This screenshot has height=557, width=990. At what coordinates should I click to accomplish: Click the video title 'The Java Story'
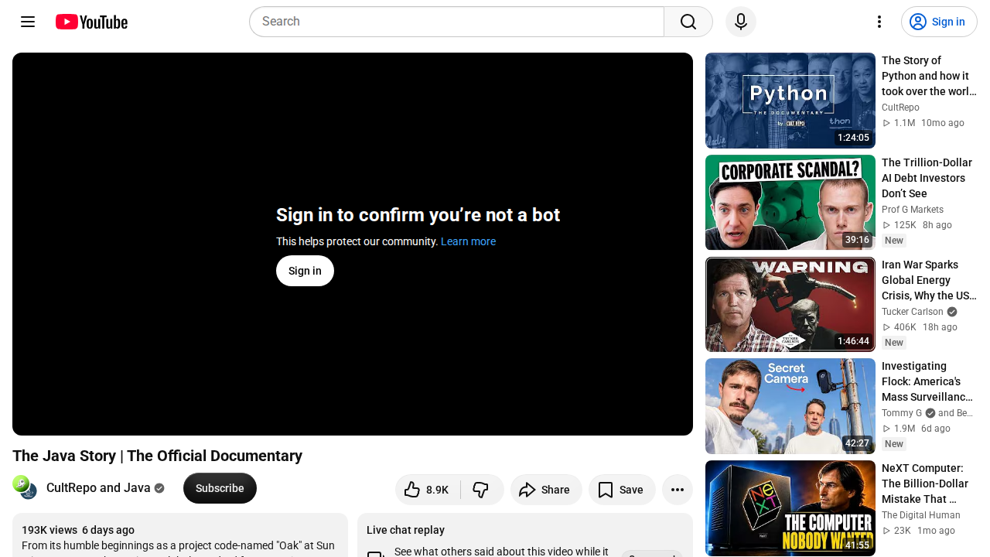pos(157,456)
